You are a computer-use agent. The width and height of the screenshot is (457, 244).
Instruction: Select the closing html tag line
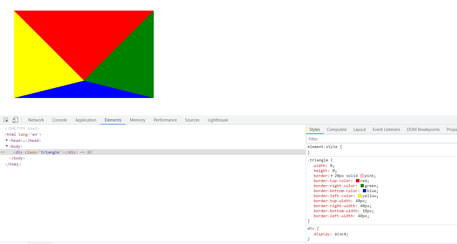pyautogui.click(x=13, y=164)
